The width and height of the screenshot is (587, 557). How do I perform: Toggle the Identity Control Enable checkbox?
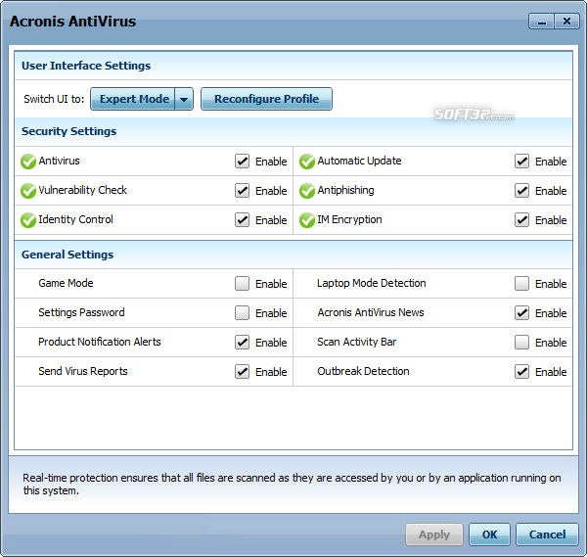[x=243, y=220]
